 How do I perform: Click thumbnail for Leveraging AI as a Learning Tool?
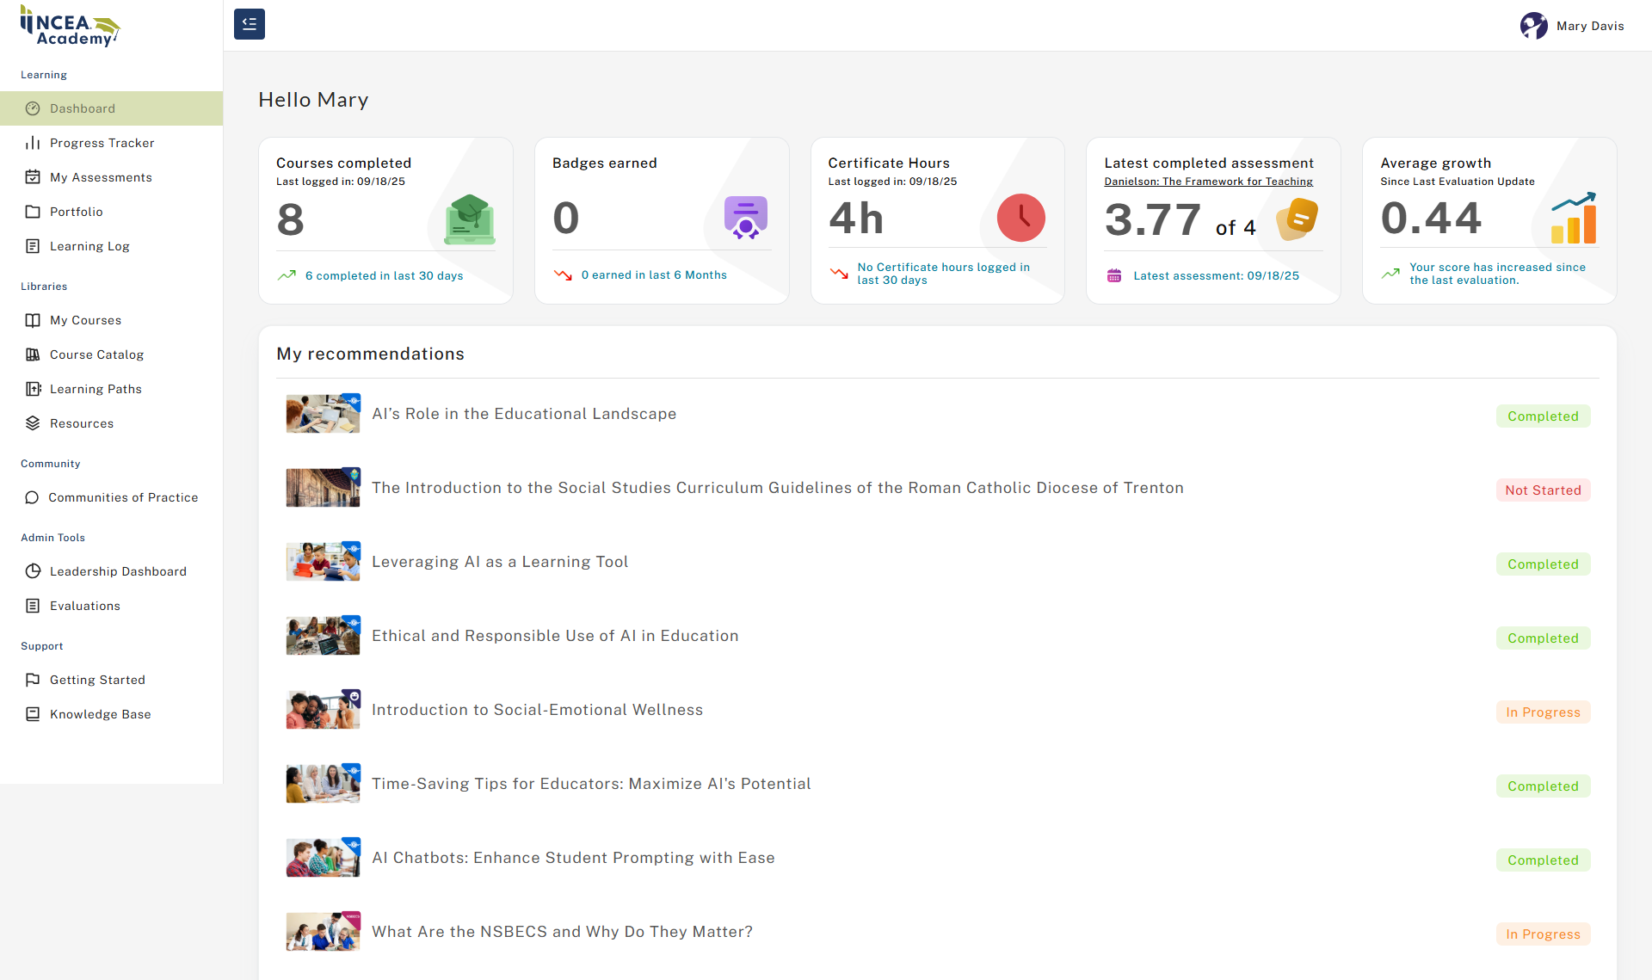tap(323, 562)
